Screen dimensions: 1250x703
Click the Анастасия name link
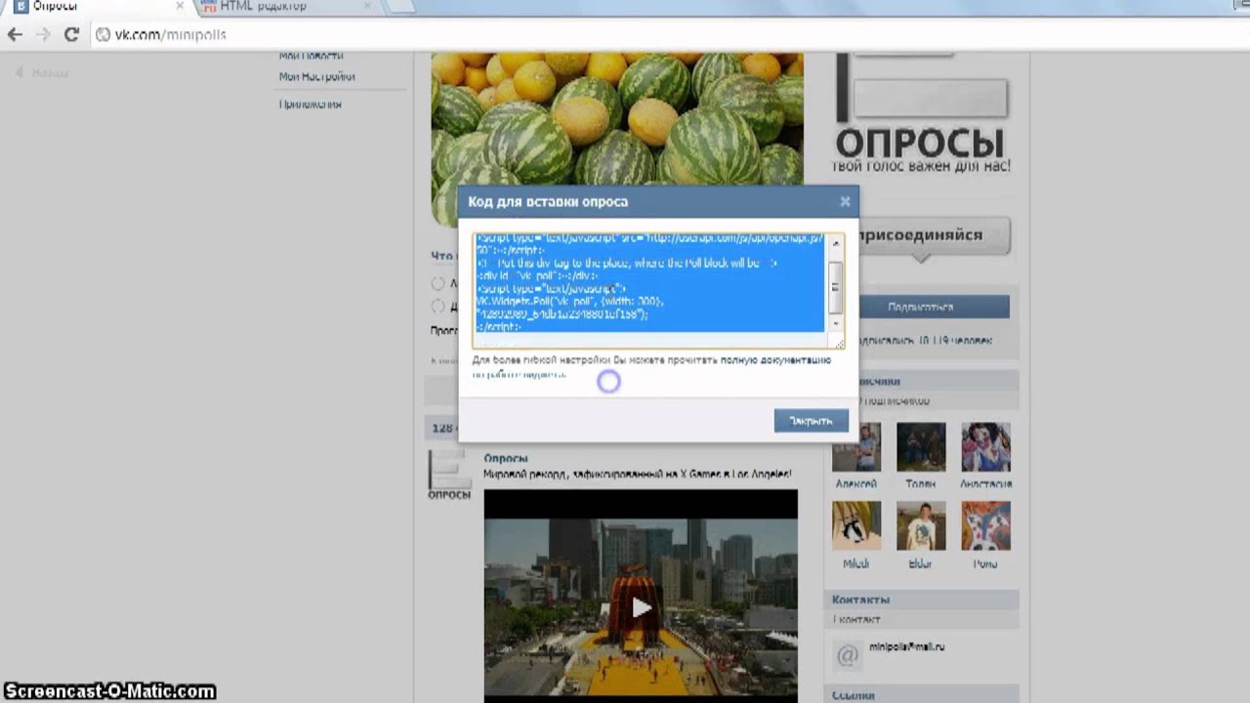(985, 484)
